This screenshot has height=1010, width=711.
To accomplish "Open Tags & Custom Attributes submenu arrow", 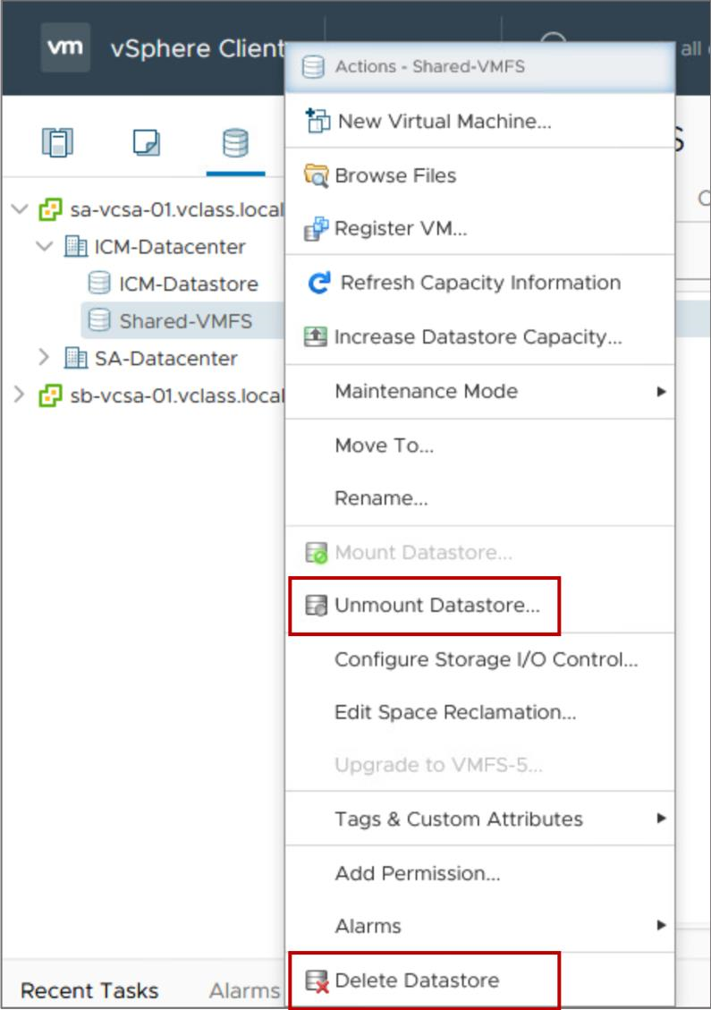I will (x=661, y=818).
